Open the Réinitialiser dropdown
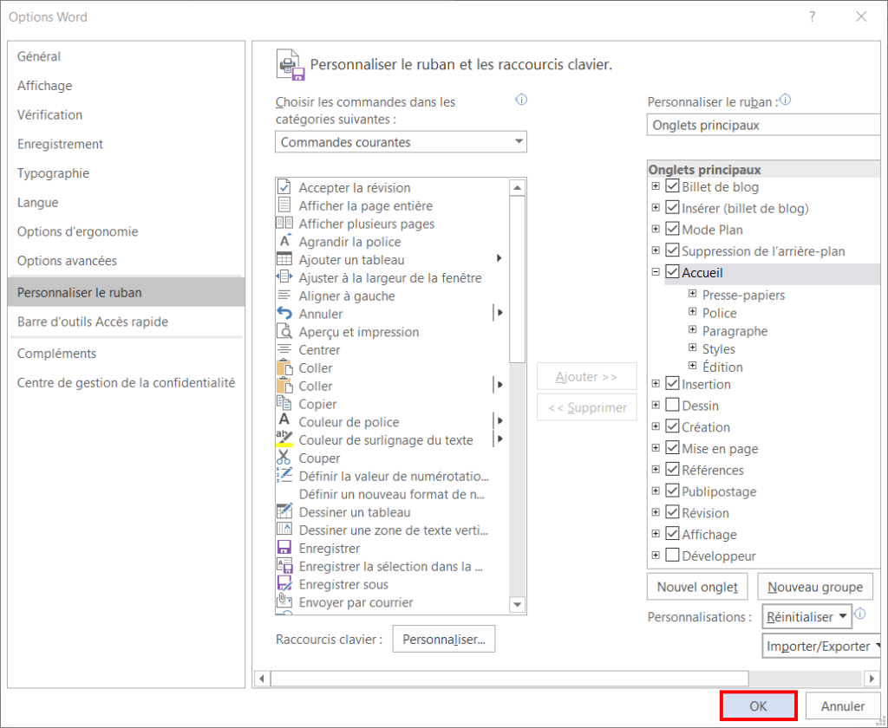Image resolution: width=888 pixels, height=728 pixels. [x=807, y=616]
